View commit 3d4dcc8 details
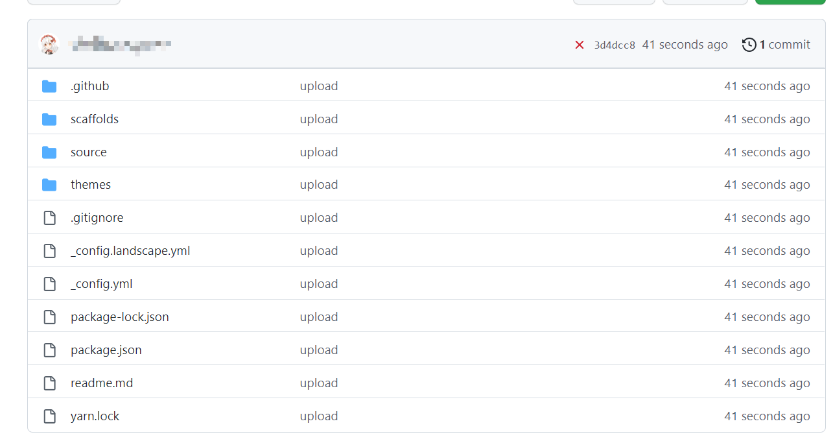This screenshot has width=833, height=441. (x=615, y=45)
